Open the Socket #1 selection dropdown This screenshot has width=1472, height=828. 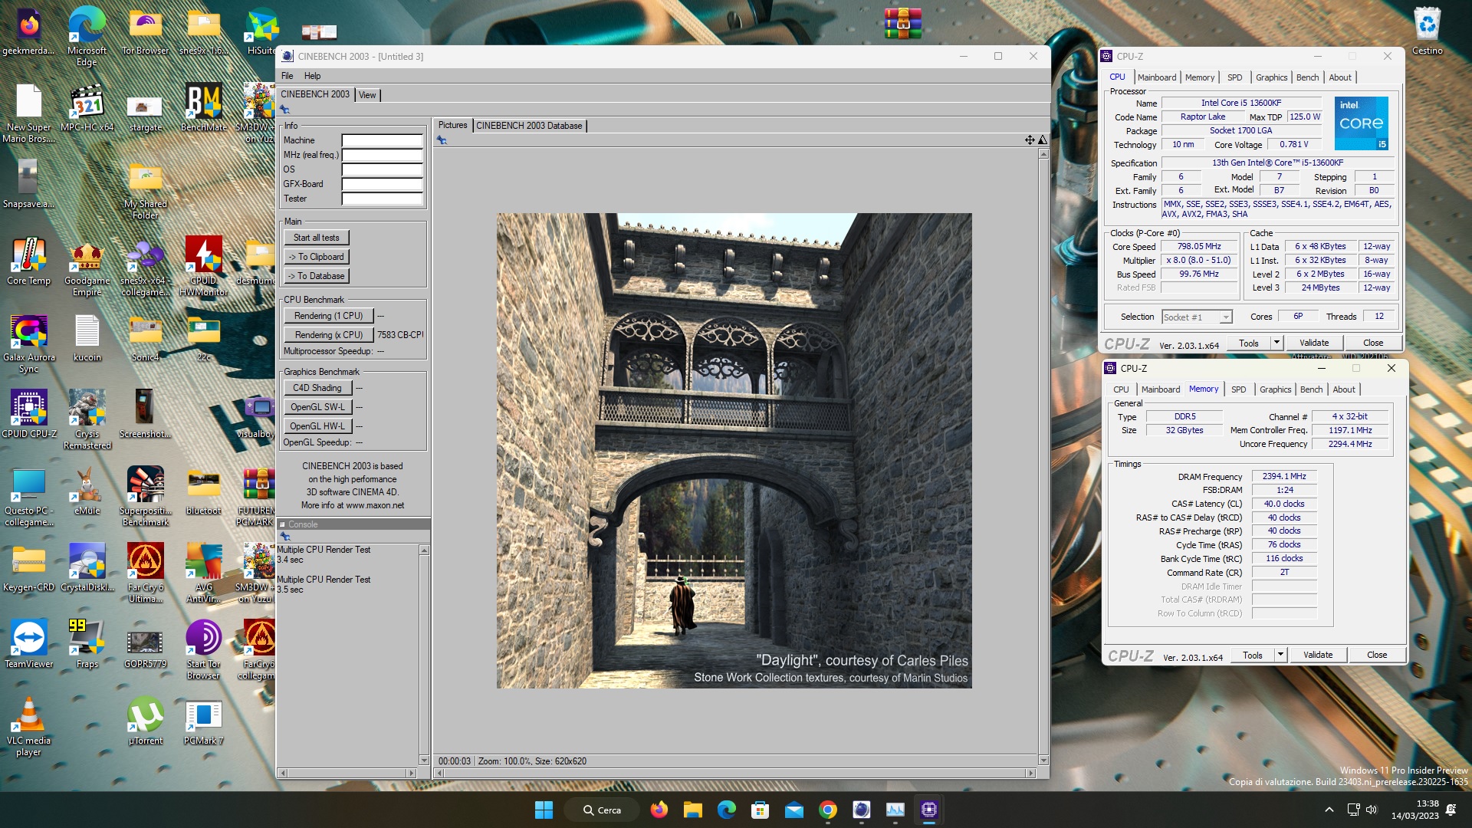[1196, 317]
